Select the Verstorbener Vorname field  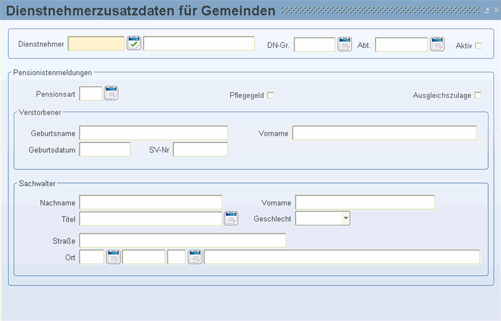385,132
